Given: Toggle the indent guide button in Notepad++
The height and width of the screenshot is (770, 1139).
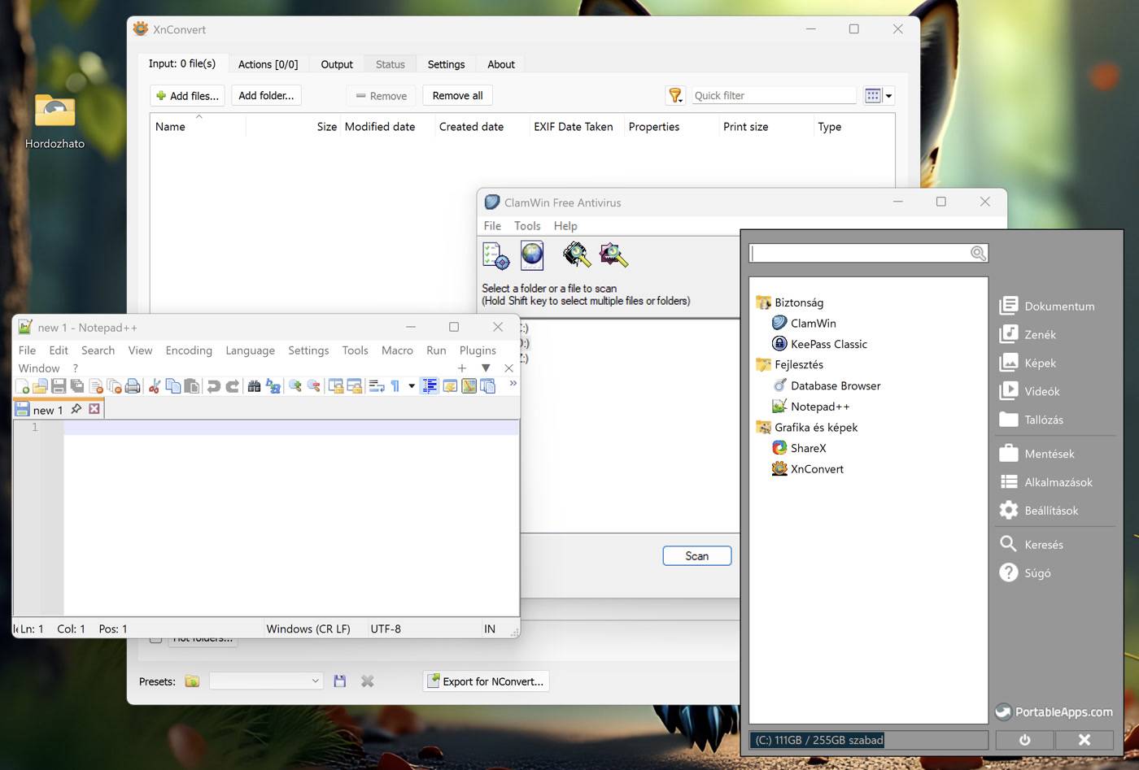Looking at the screenshot, I should pyautogui.click(x=430, y=386).
